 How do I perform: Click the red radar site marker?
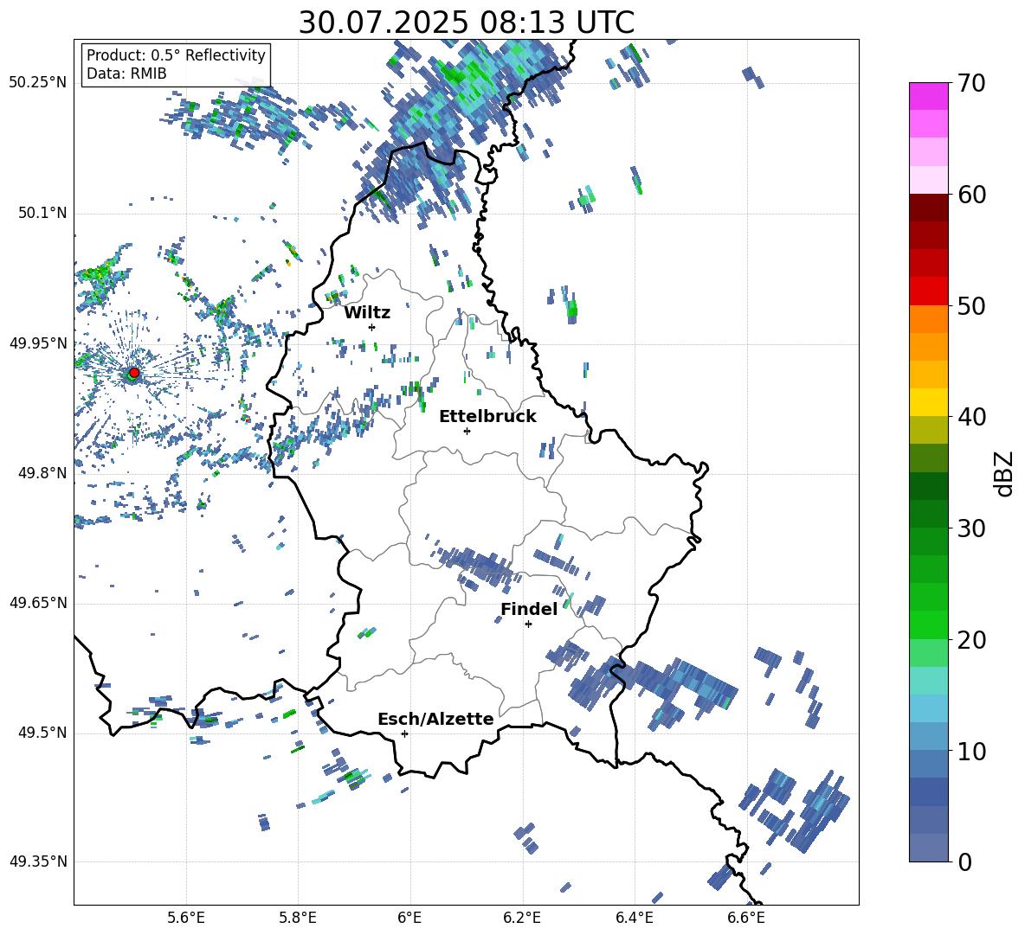tap(134, 373)
